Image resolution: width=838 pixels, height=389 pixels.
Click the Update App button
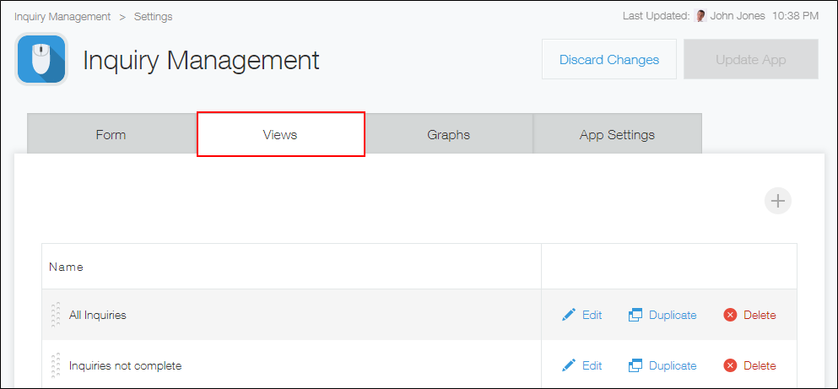(x=750, y=60)
